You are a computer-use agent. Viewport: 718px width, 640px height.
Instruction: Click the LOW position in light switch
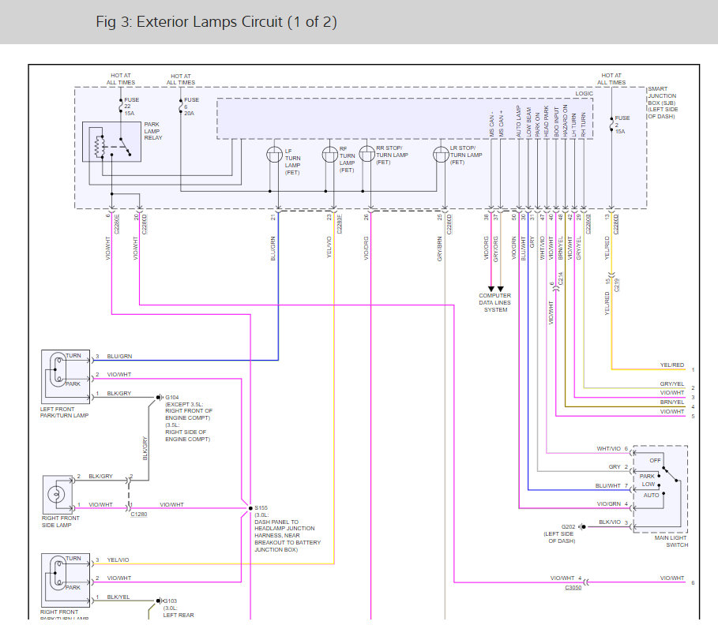tap(648, 484)
